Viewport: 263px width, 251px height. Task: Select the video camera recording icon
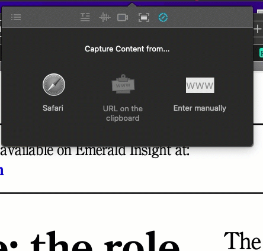pyautogui.click(x=123, y=17)
